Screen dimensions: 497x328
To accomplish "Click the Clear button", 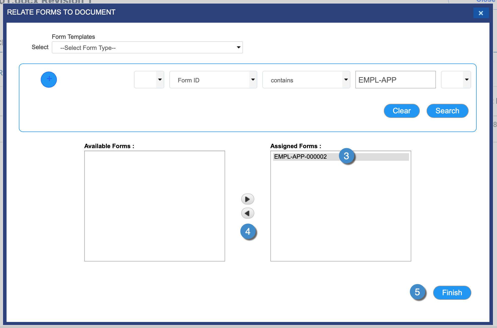I will click(402, 111).
